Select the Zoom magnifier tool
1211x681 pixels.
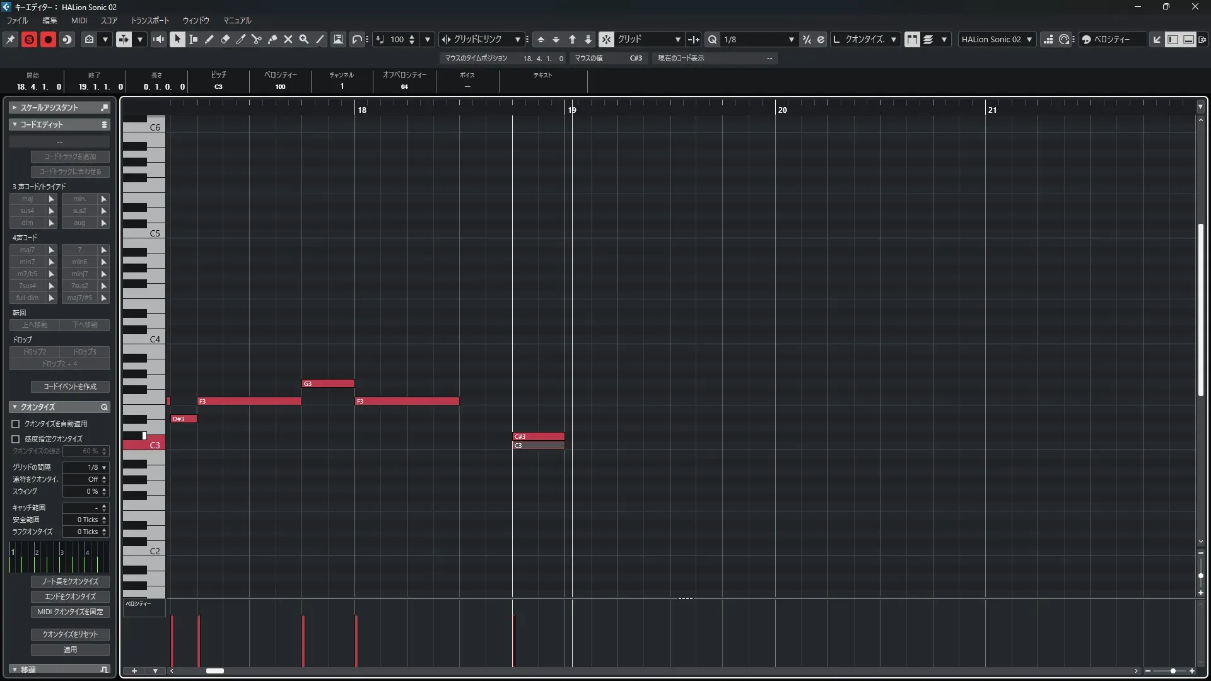tap(304, 39)
